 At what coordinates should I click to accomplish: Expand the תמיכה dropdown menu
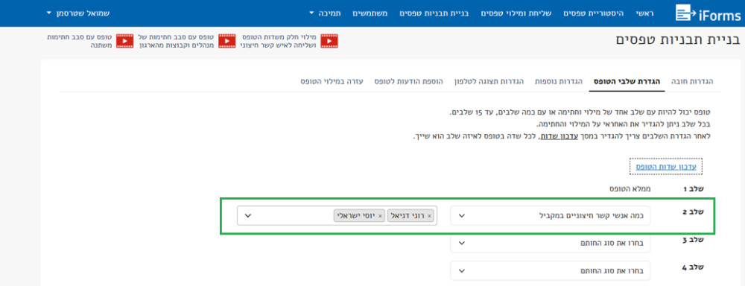(325, 13)
